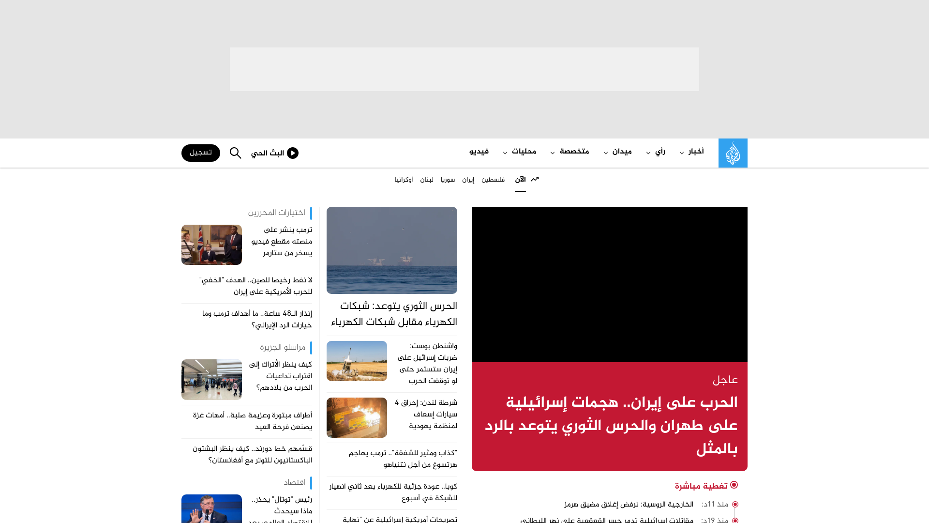
Task: Click the trending arrow icon beside الآن
Action: [x=535, y=179]
